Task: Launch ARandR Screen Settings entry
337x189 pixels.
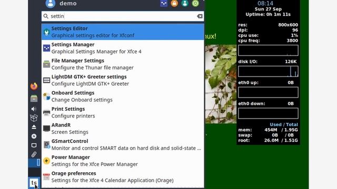Action: point(123,128)
